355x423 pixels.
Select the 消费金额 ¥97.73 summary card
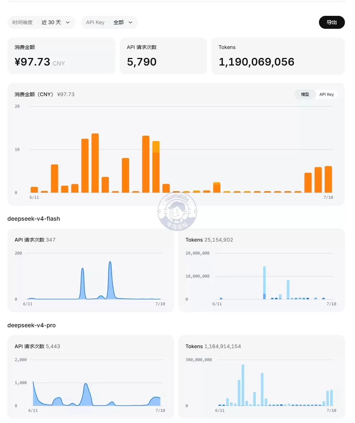(61, 55)
